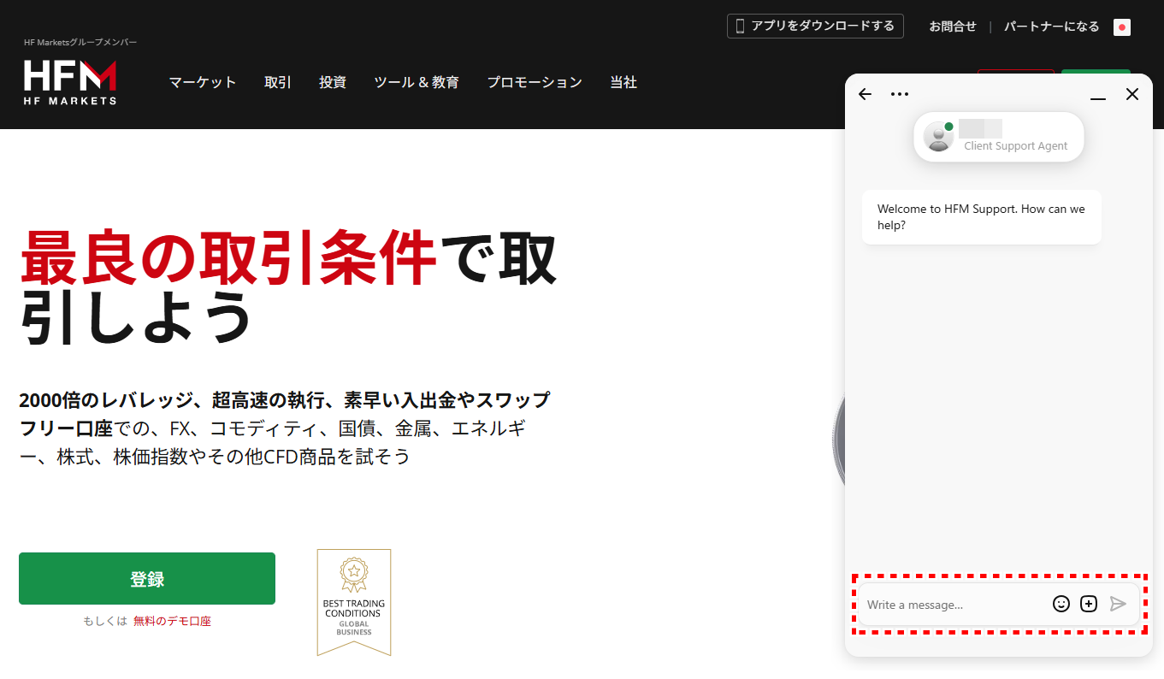
Task: Click the HFM logo
Action: [x=70, y=82]
